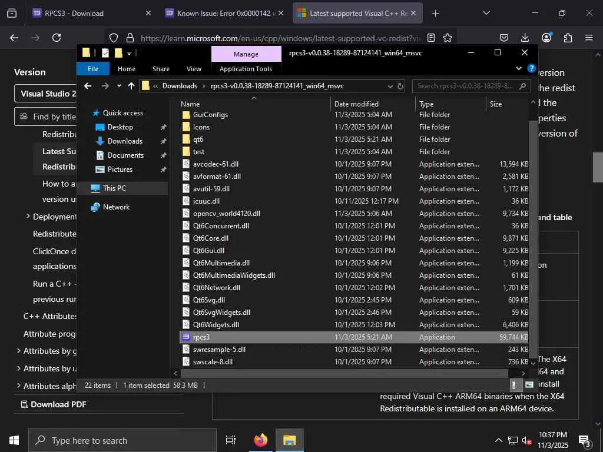603x452 pixels.
Task: Open a new browser tab
Action: click(435, 14)
